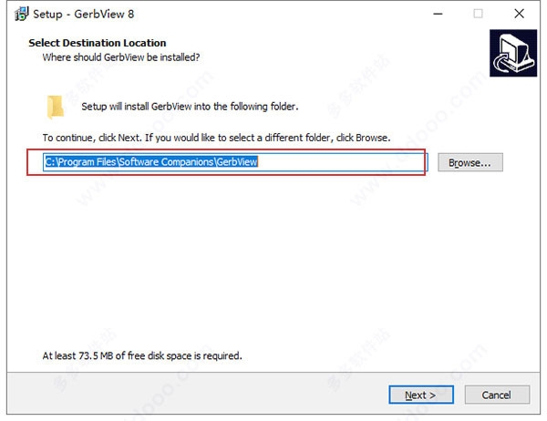Cancel the GerbView installation
Screen dimensions: 547x421
[497, 395]
